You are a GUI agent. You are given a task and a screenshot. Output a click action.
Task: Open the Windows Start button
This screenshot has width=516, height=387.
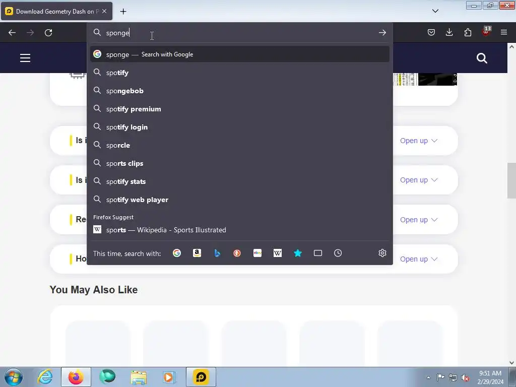[14, 377]
